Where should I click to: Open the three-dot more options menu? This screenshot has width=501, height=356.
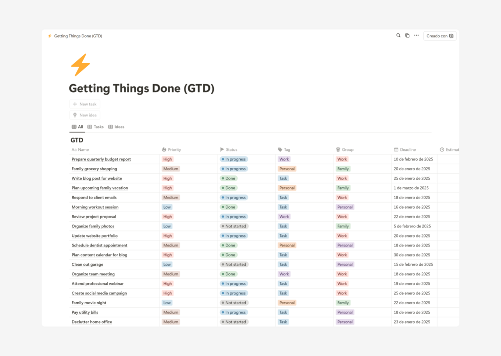(416, 36)
